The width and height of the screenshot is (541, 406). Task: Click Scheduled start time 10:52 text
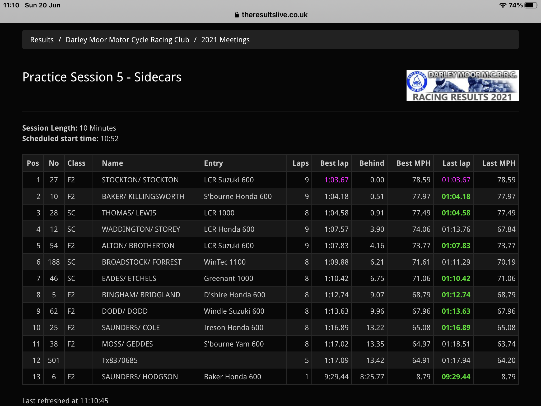[x=71, y=139]
